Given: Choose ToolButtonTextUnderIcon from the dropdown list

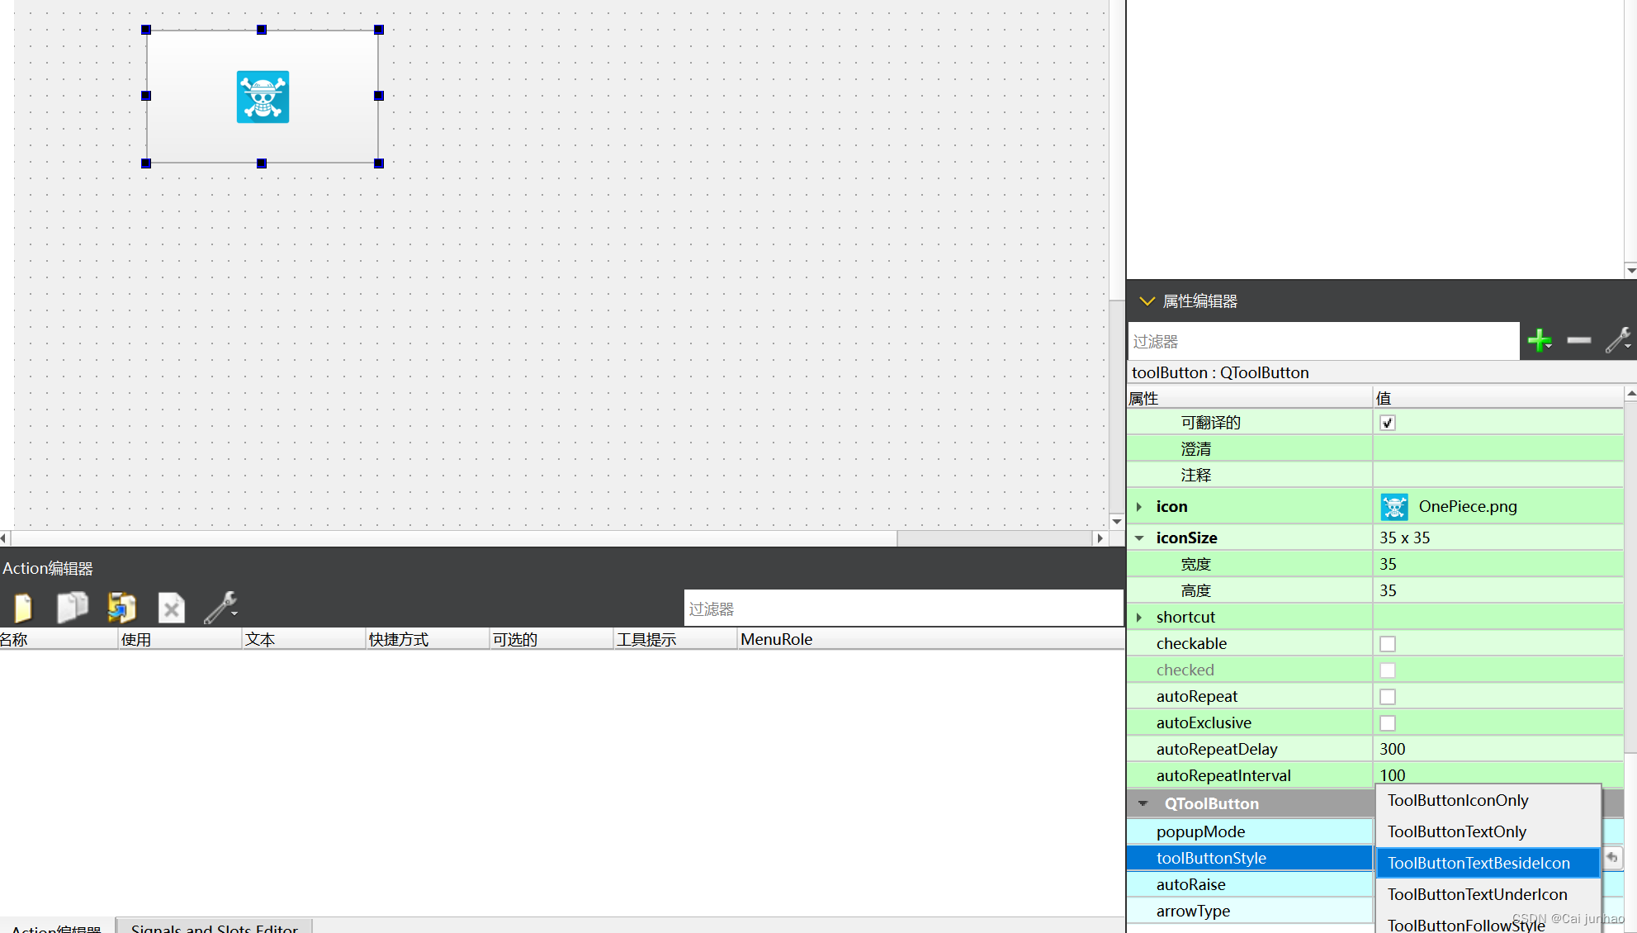Looking at the screenshot, I should tap(1488, 894).
